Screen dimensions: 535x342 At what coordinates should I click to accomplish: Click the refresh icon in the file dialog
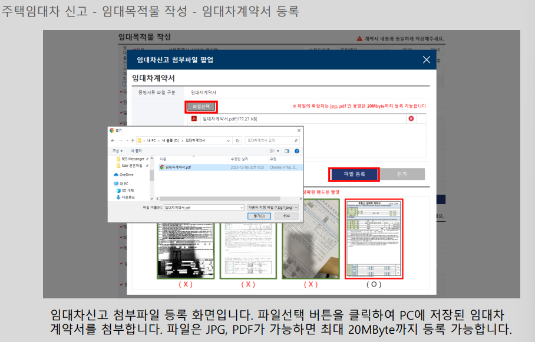(237, 140)
